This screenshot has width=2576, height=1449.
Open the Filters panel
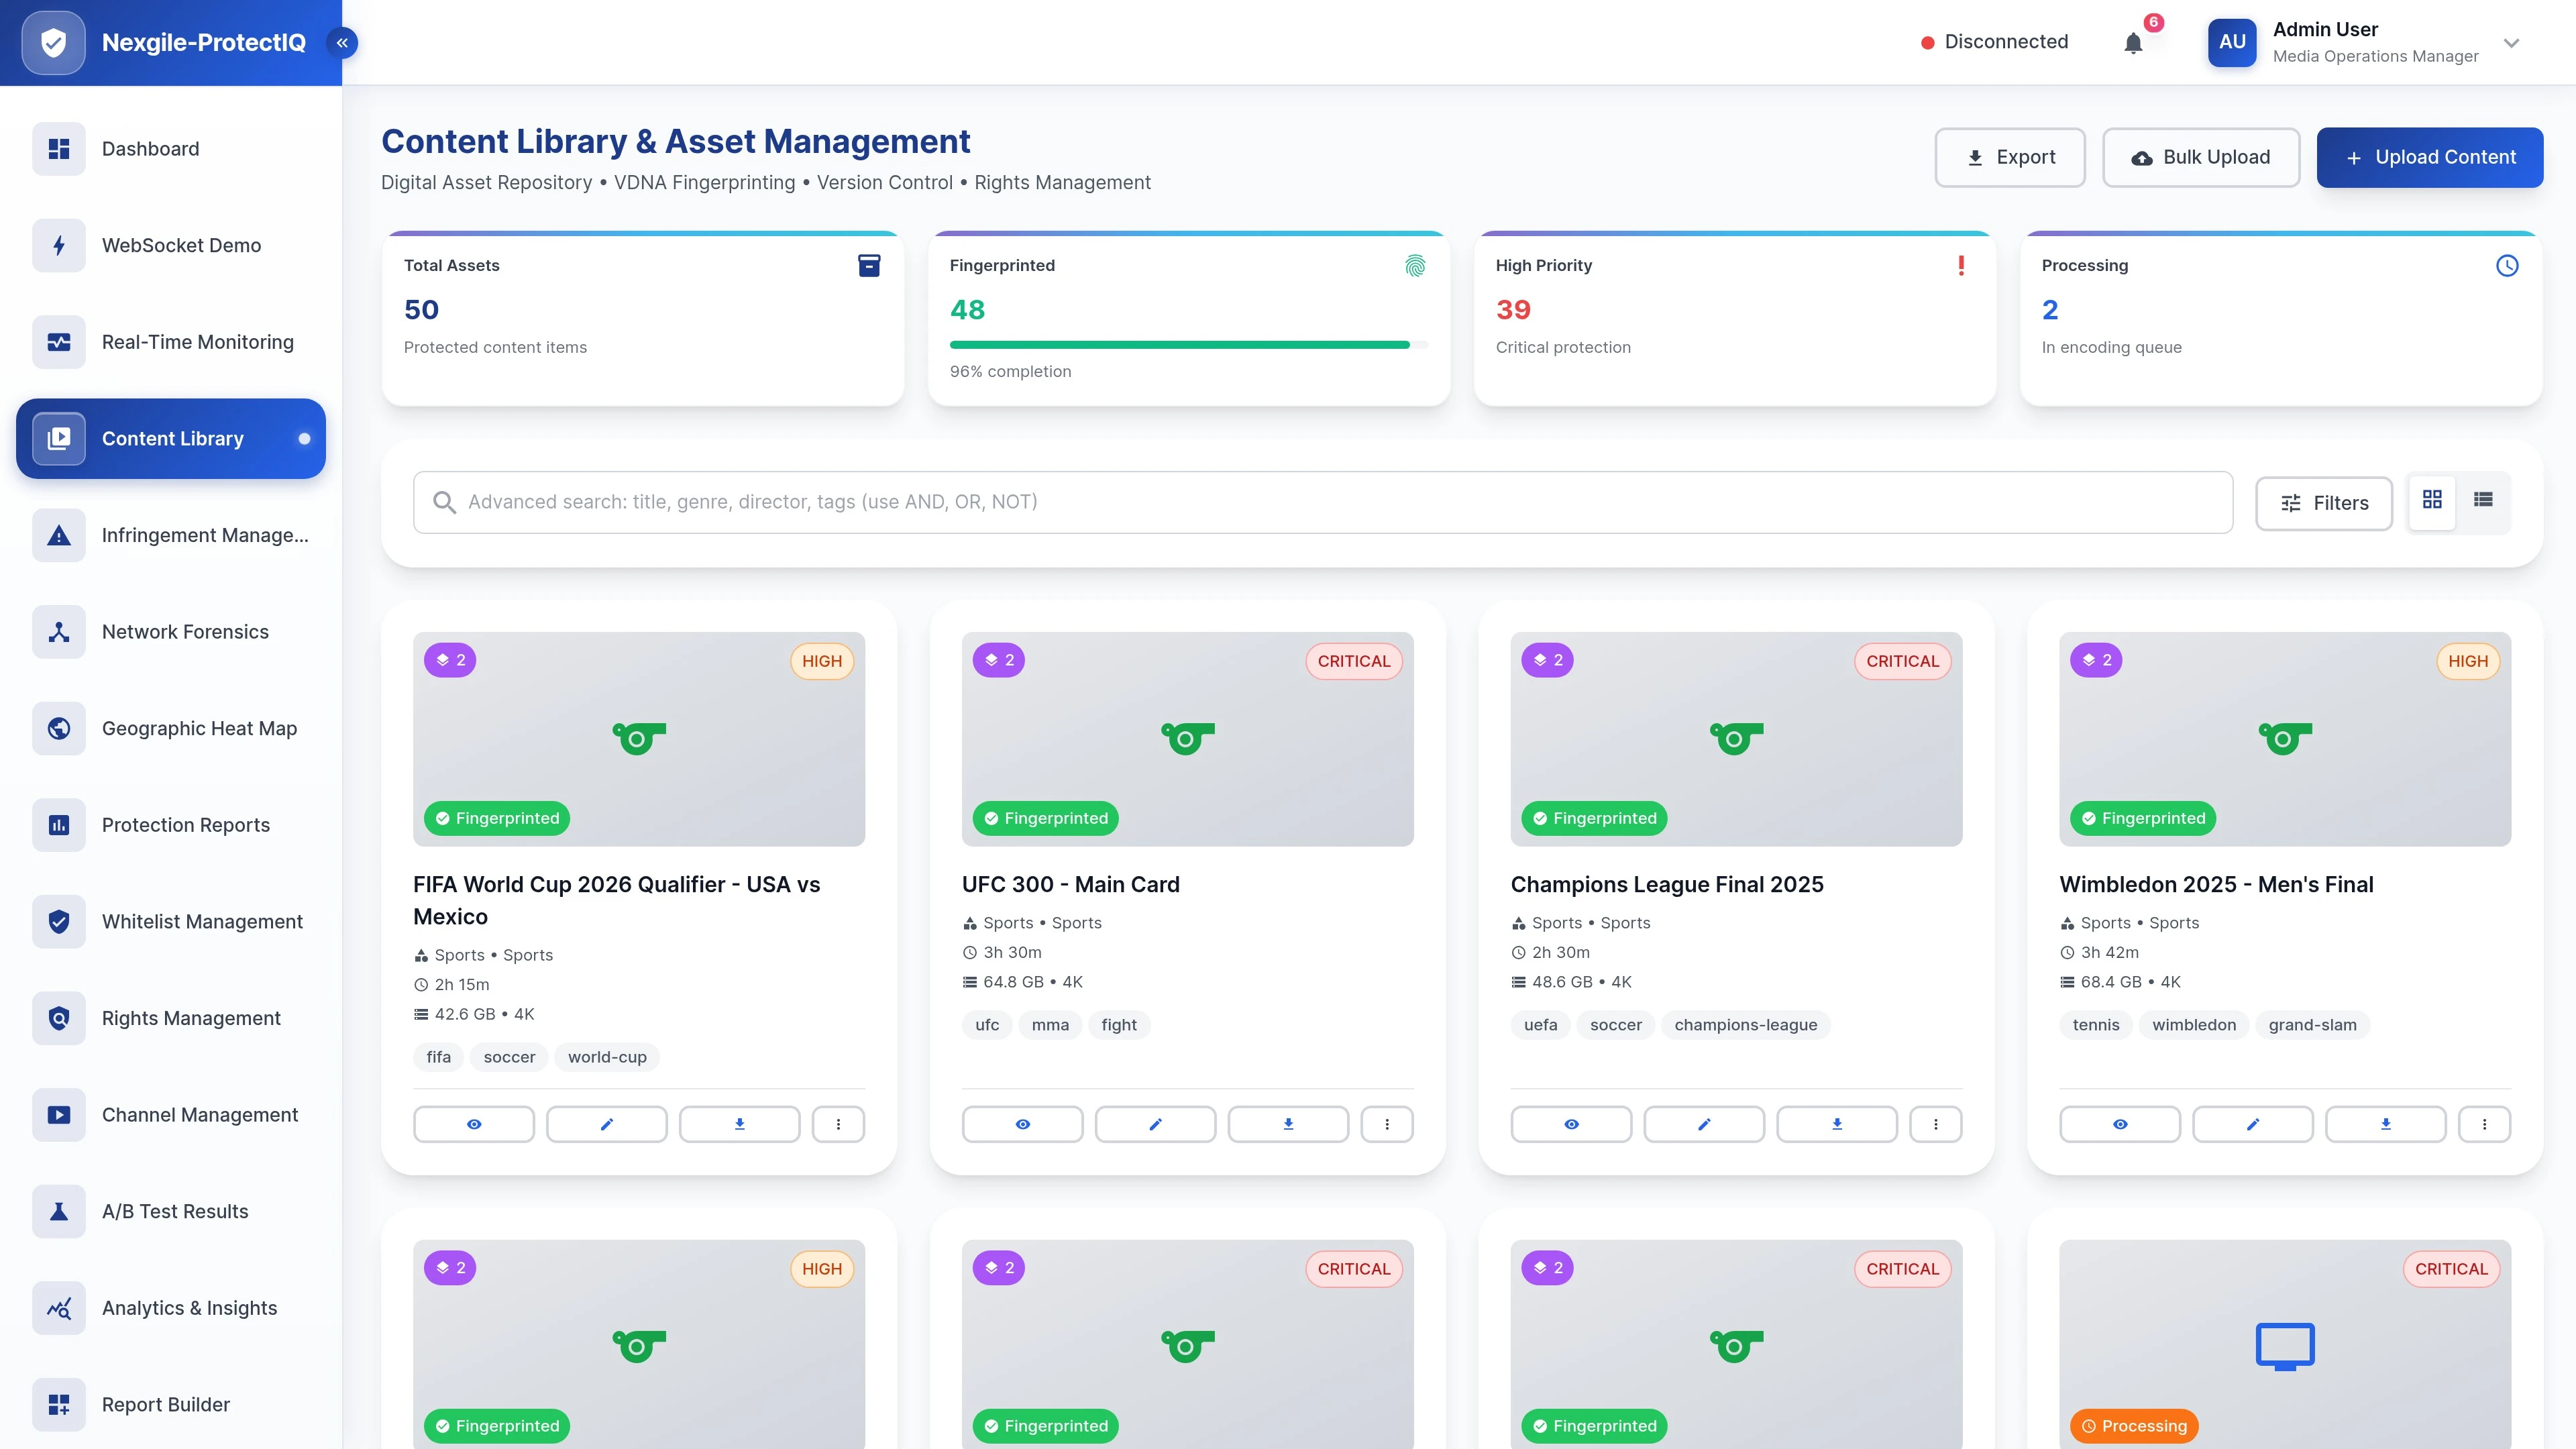[x=2323, y=503]
